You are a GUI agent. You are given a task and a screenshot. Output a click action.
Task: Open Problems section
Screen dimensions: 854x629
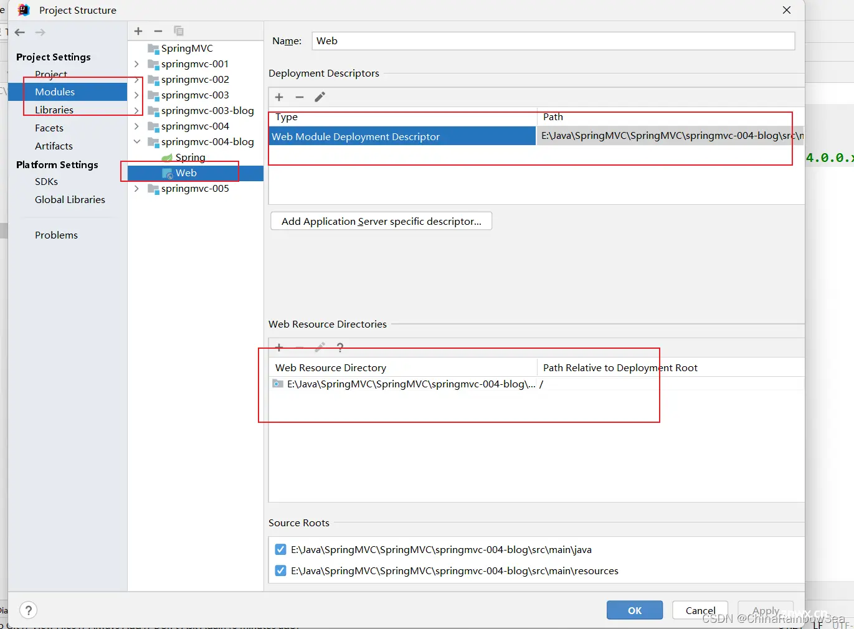[x=56, y=235]
